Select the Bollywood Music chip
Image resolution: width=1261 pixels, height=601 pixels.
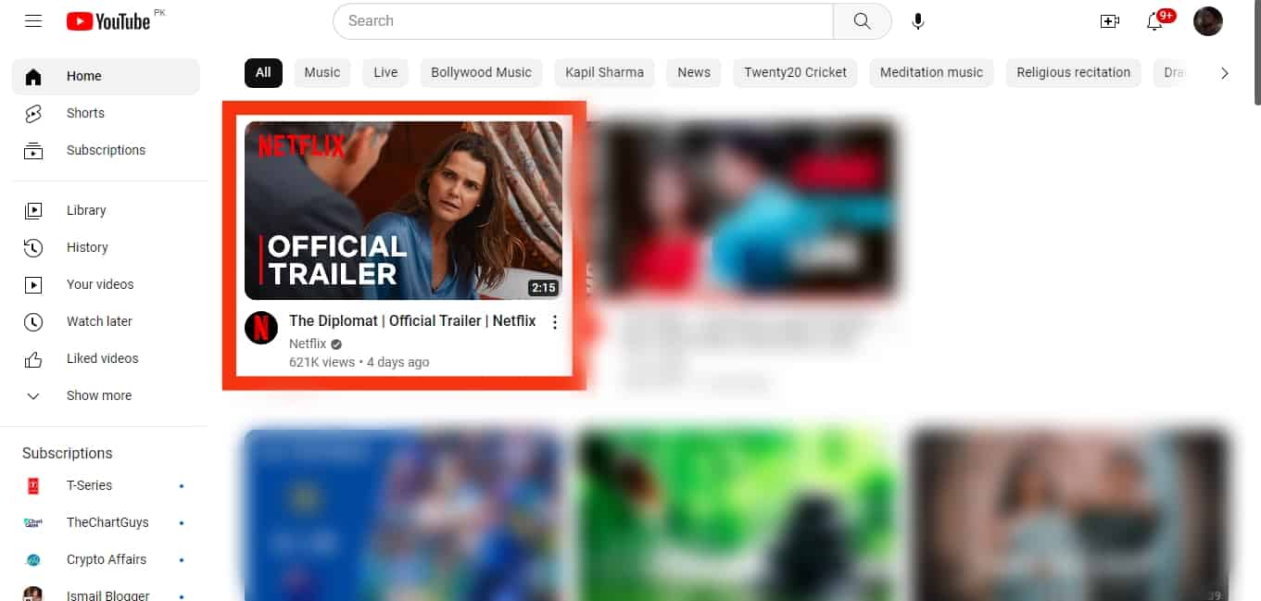481,73
